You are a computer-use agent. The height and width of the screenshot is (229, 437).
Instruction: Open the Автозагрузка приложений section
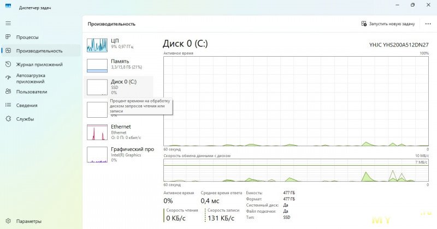31,79
